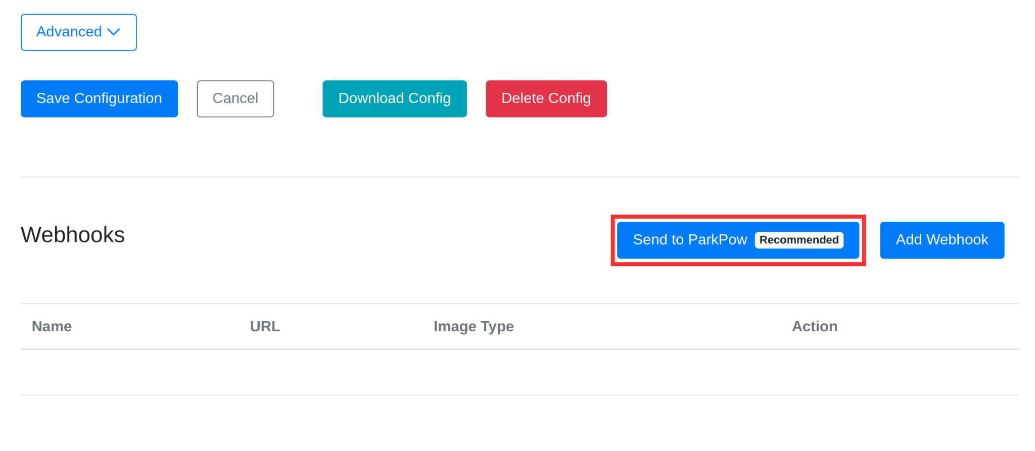
Task: Click the 'Send to ParkPow' label text
Action: [x=690, y=239]
